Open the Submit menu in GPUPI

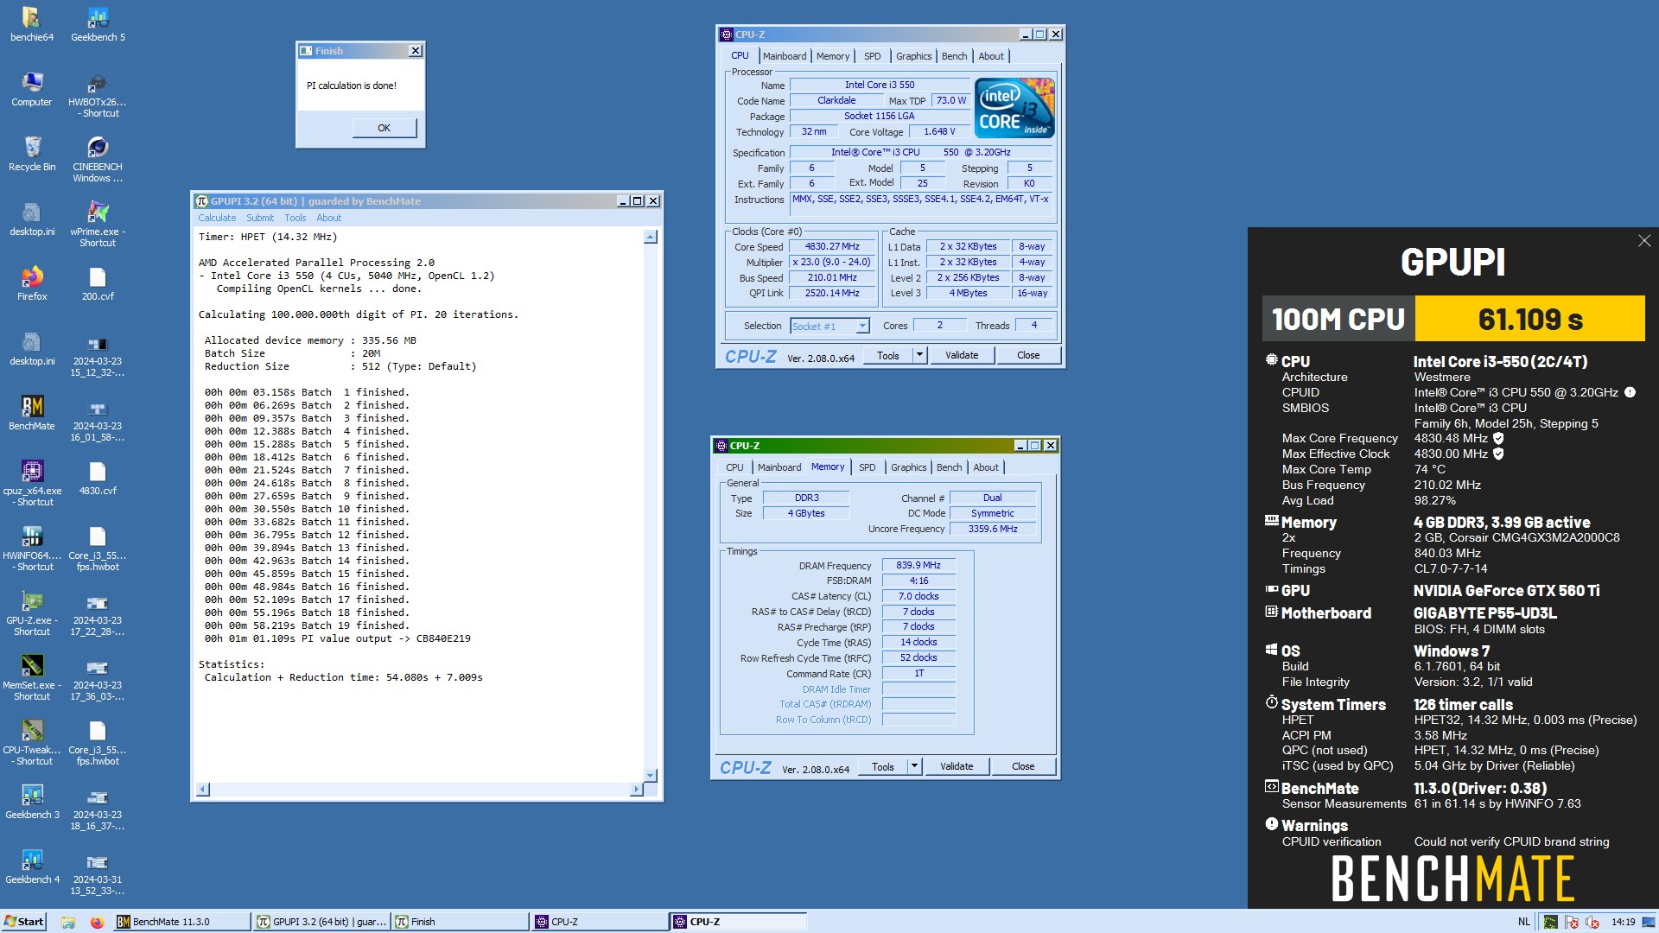tap(260, 218)
